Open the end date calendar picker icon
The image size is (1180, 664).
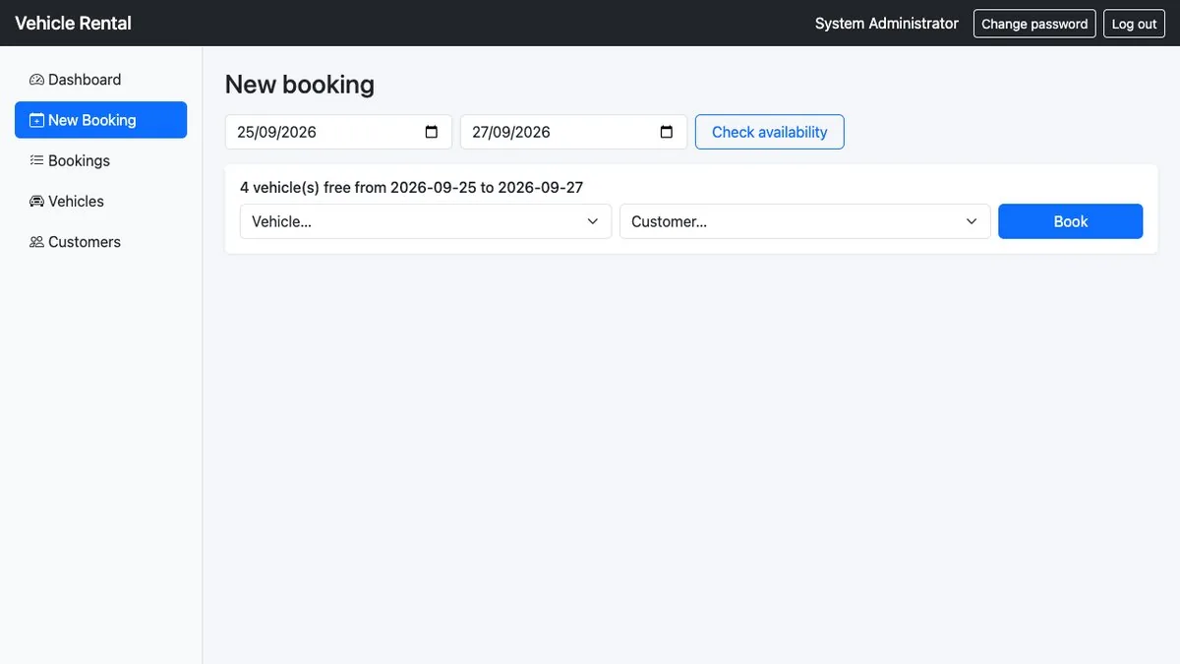coord(667,132)
